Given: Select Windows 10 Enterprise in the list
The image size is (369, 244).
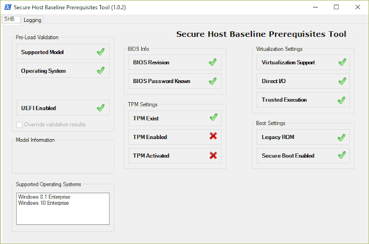Looking at the screenshot, I should [x=43, y=203].
